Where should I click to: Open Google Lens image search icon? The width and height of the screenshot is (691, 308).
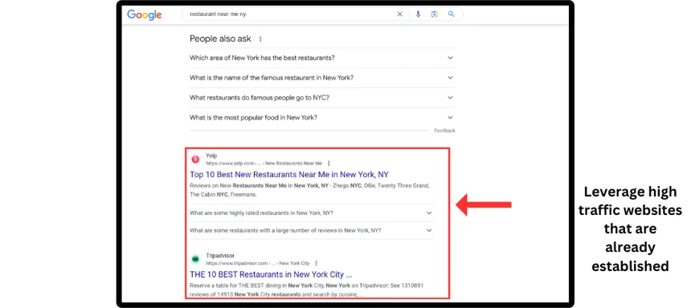(435, 14)
